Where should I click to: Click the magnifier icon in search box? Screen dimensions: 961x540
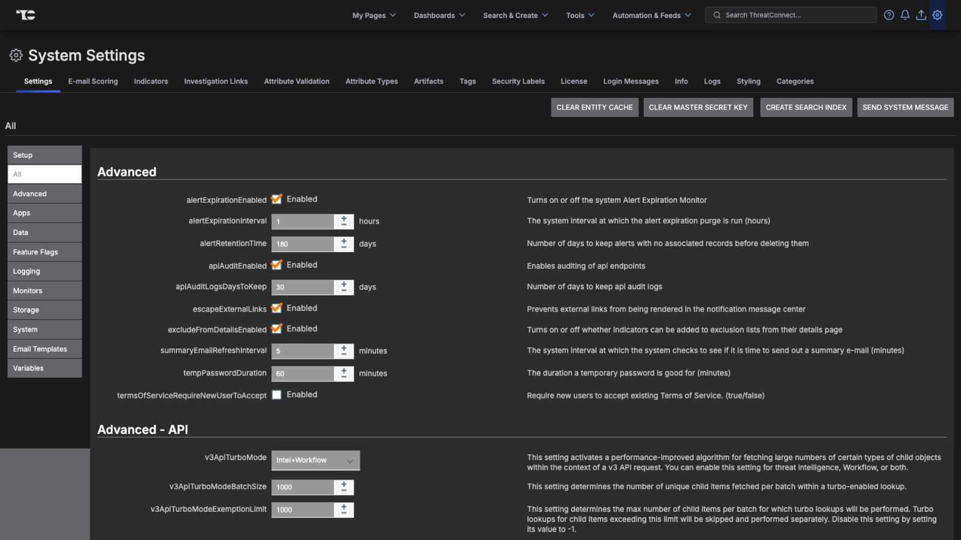click(x=717, y=15)
